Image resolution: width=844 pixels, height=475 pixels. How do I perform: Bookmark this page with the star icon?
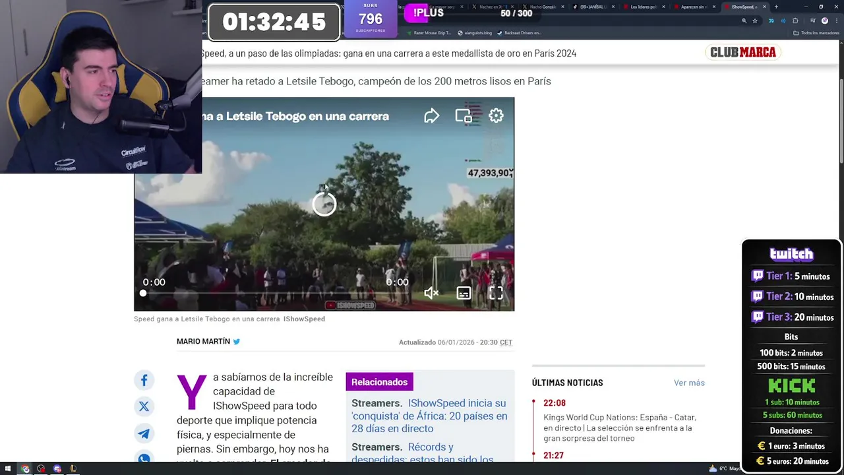(755, 21)
